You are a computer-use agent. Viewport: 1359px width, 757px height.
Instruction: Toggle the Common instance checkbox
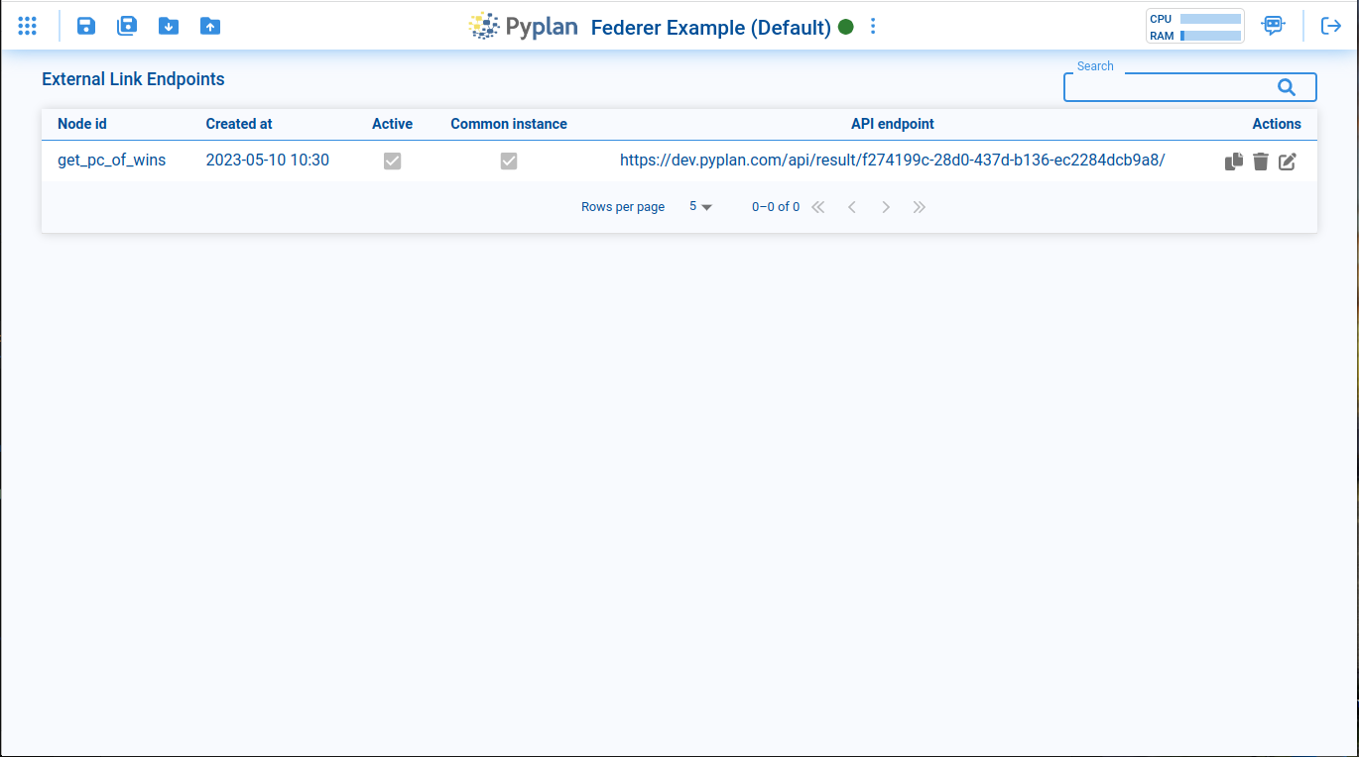pyautogui.click(x=508, y=161)
